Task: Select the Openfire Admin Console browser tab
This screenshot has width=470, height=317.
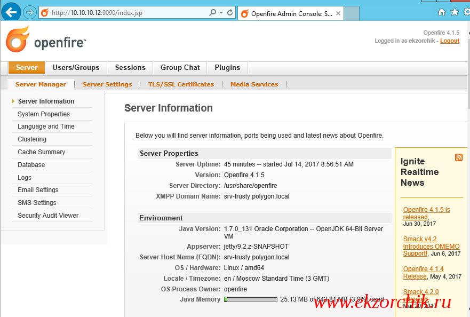Action: 291,13
